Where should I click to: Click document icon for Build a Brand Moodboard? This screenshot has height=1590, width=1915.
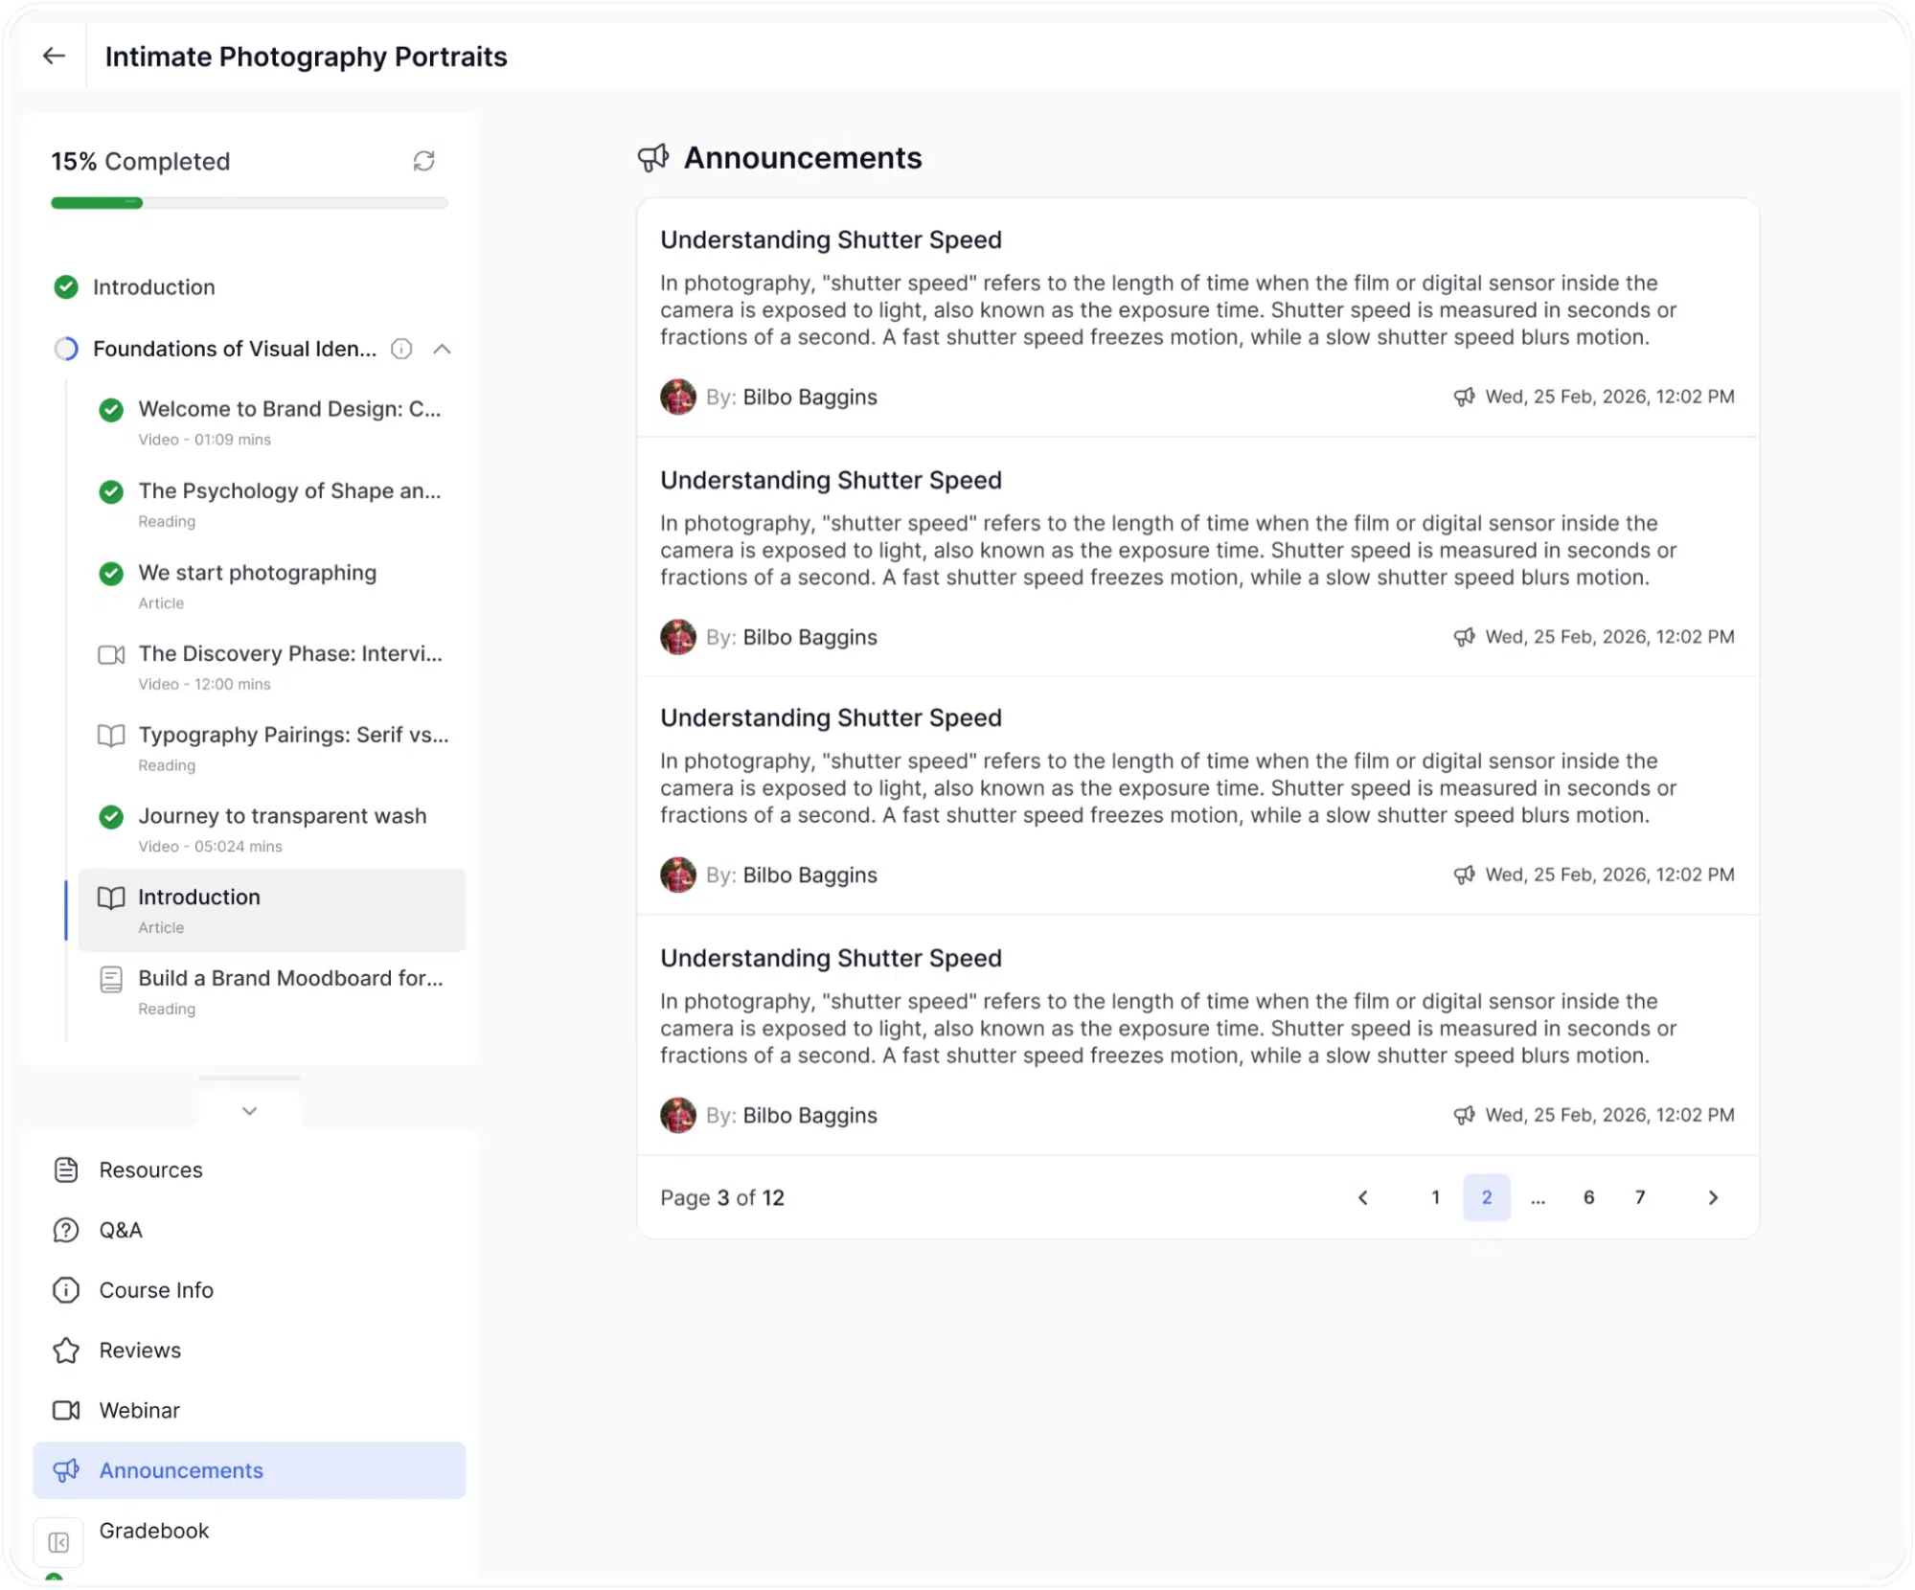(x=111, y=979)
